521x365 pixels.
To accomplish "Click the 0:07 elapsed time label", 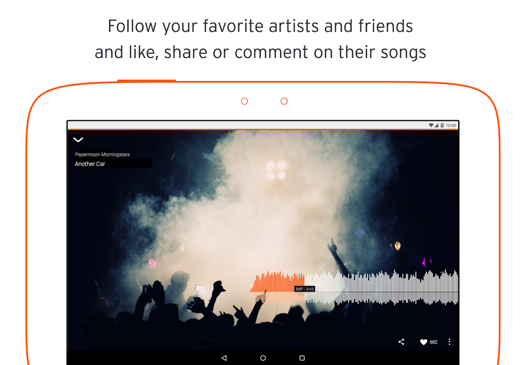I will 299,289.
